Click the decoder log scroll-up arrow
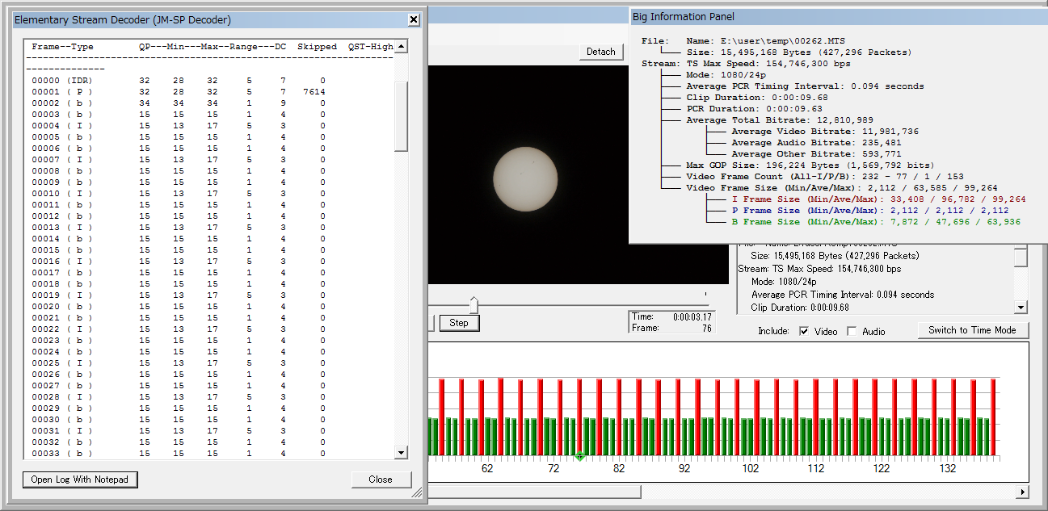1048x511 pixels. [x=401, y=46]
